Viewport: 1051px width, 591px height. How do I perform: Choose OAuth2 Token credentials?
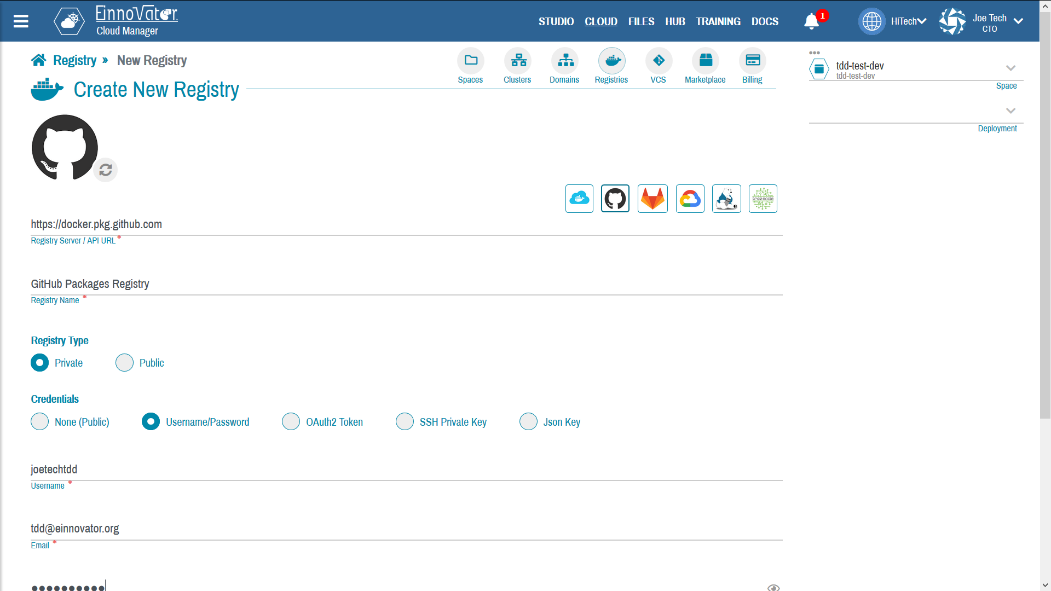pos(291,422)
